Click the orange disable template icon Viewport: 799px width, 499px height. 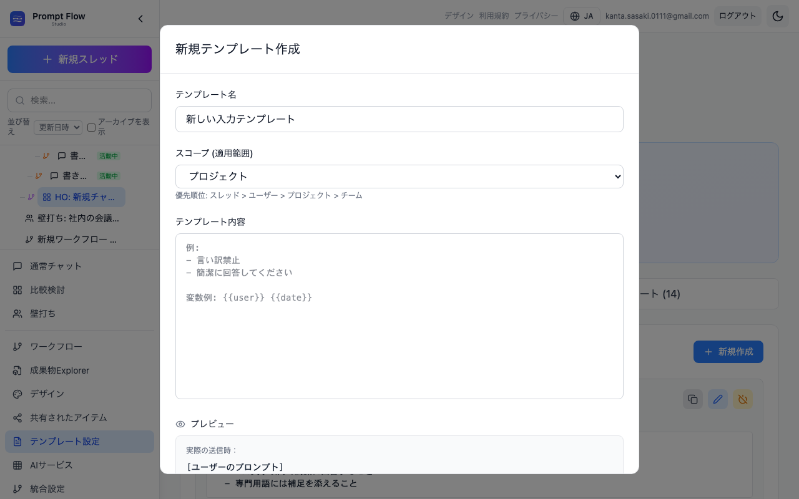[x=743, y=399]
